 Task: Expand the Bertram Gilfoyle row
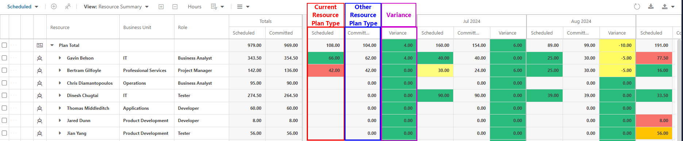(60, 70)
